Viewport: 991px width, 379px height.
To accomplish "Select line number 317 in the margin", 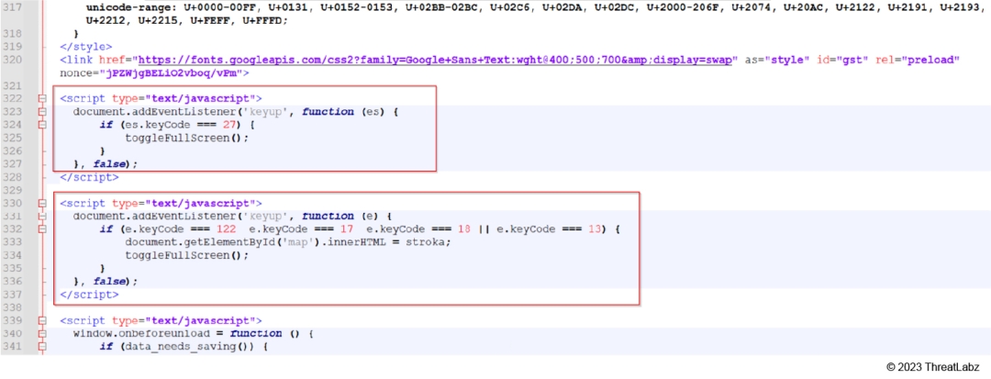I will click(12, 7).
